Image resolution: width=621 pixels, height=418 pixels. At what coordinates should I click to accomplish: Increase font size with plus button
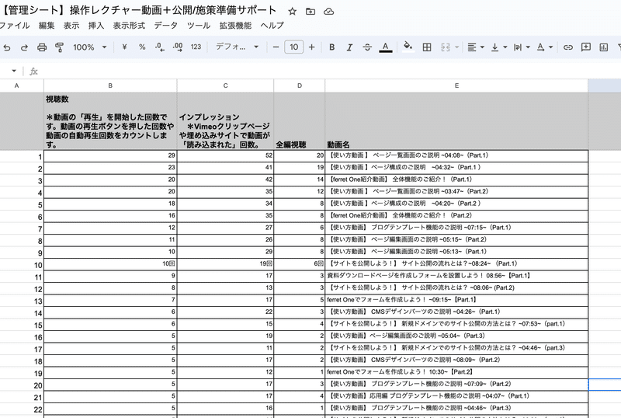(312, 47)
